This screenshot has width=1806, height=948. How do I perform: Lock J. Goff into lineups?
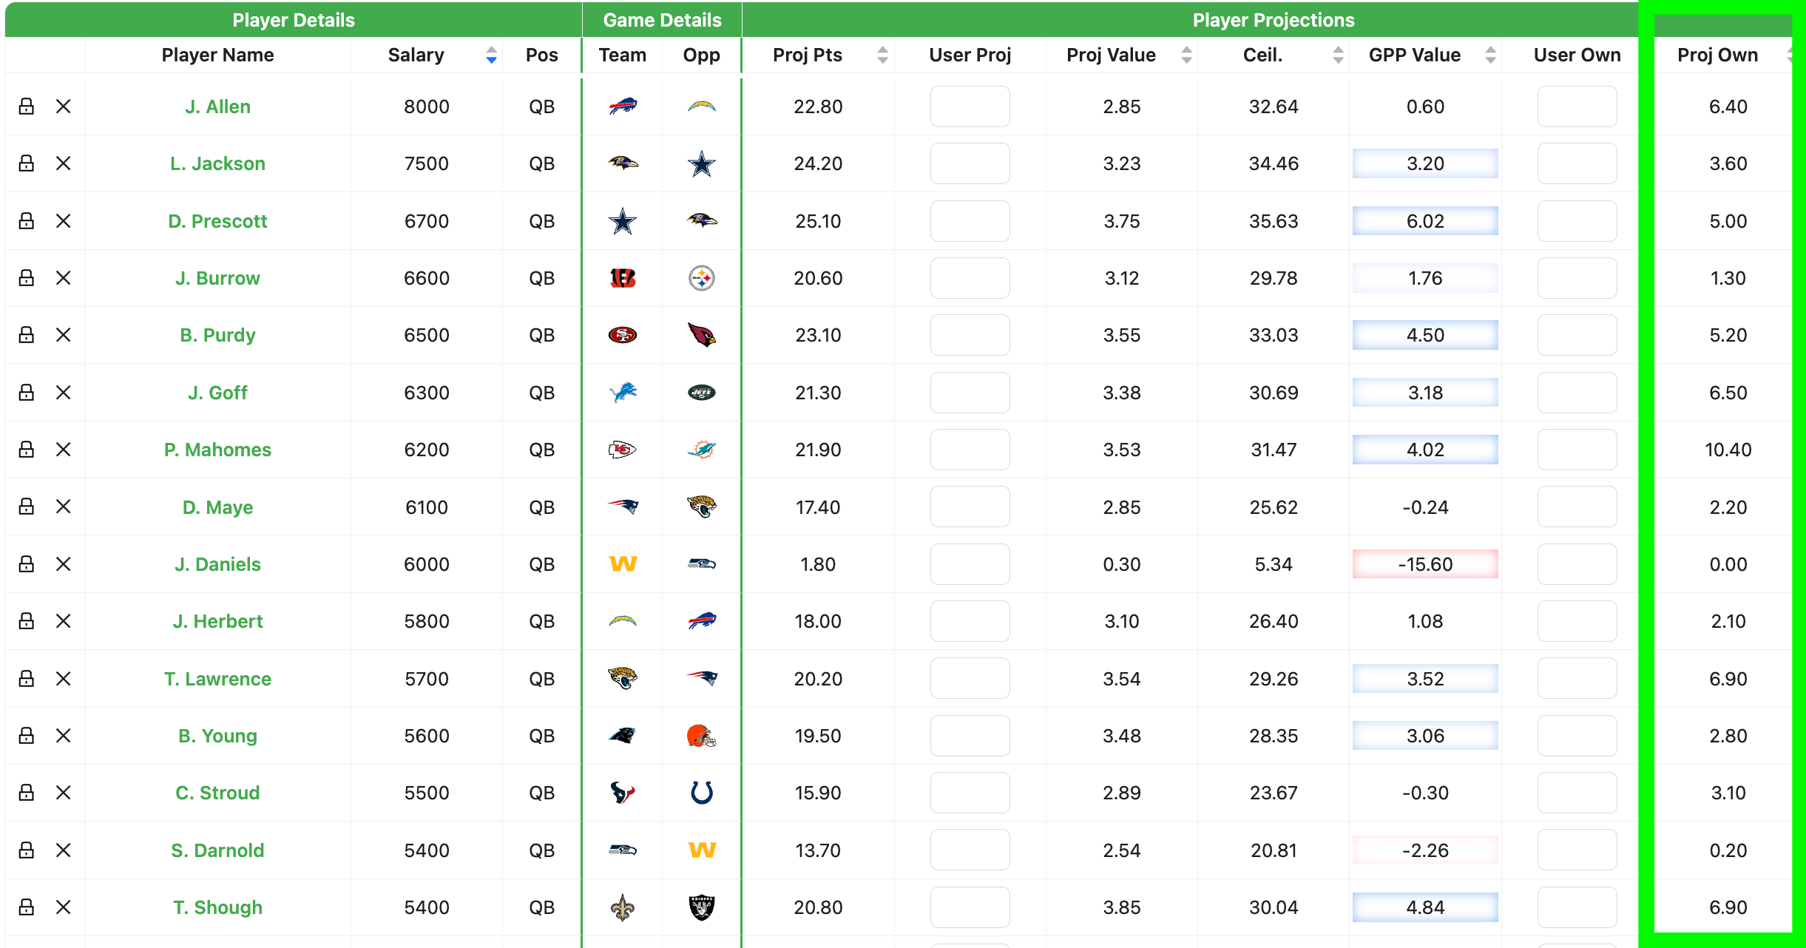pos(27,393)
